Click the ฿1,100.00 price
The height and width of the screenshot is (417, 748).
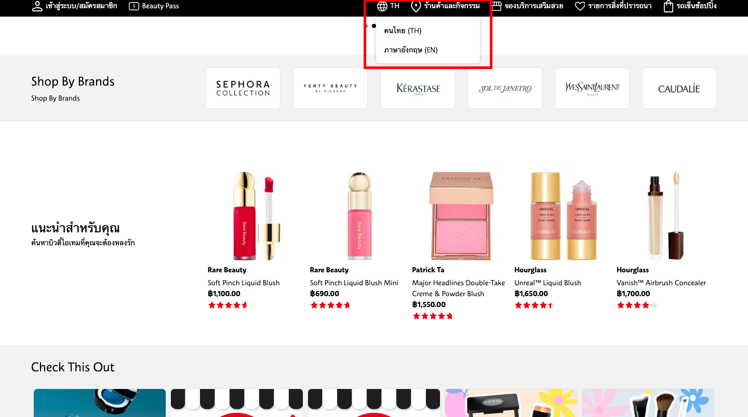224,294
